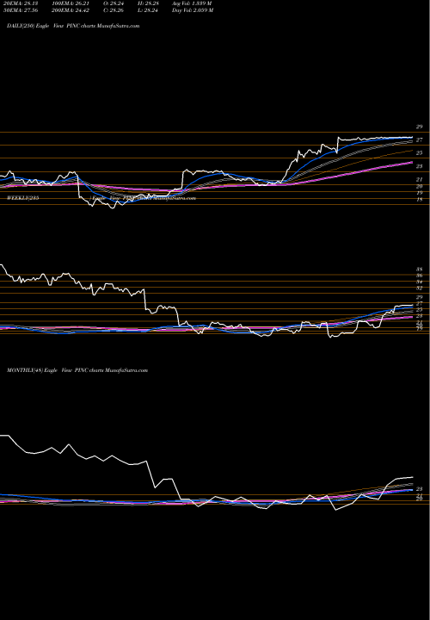Click the '38' price label on weekly chart
This screenshot has height=620, width=430.
coord(420,269)
